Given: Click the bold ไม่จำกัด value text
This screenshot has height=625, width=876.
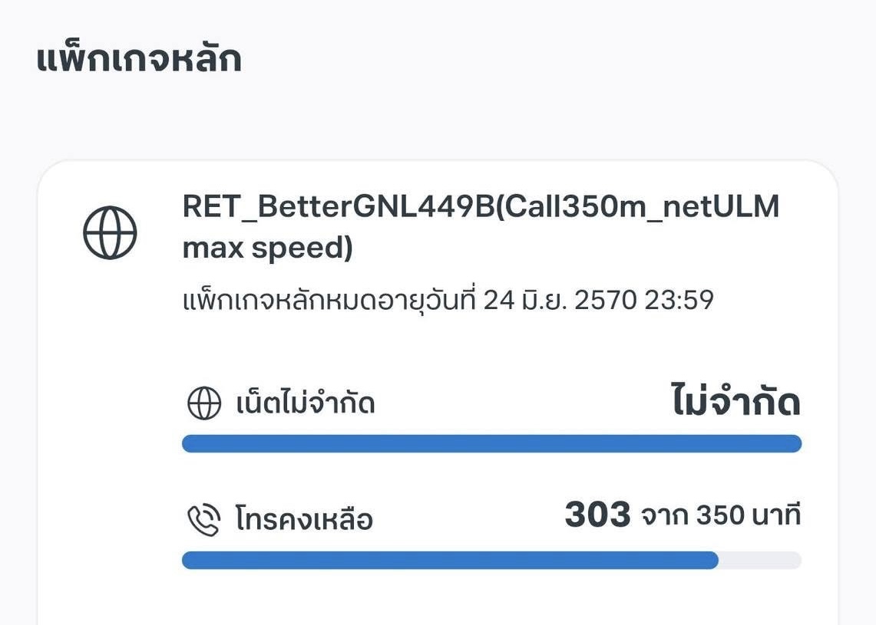Looking at the screenshot, I should 736,400.
